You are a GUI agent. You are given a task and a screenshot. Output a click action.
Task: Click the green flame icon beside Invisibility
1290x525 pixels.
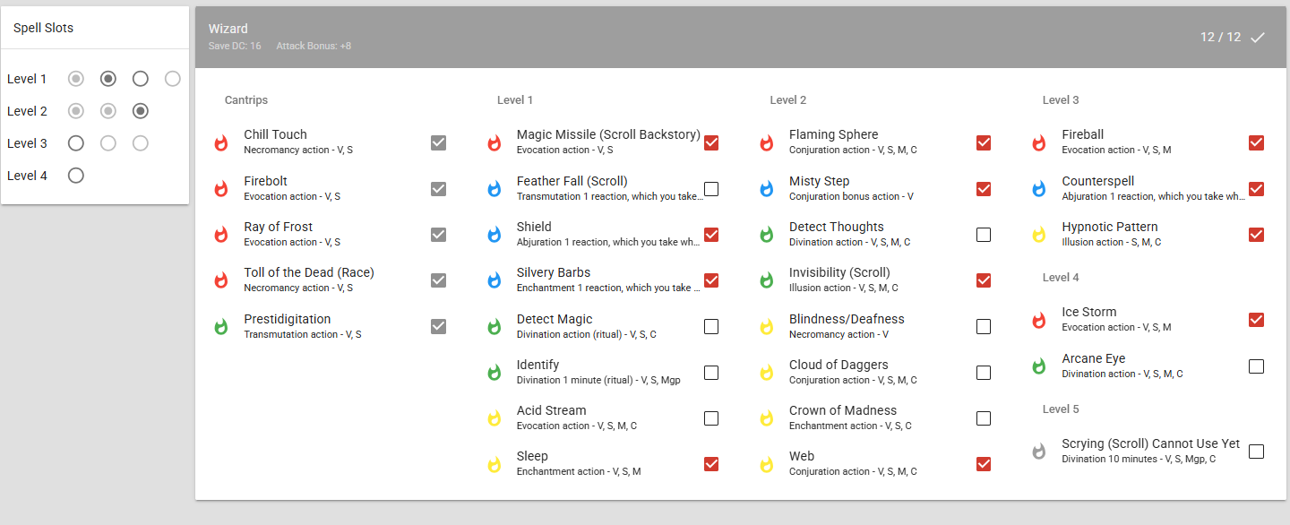[x=767, y=280]
